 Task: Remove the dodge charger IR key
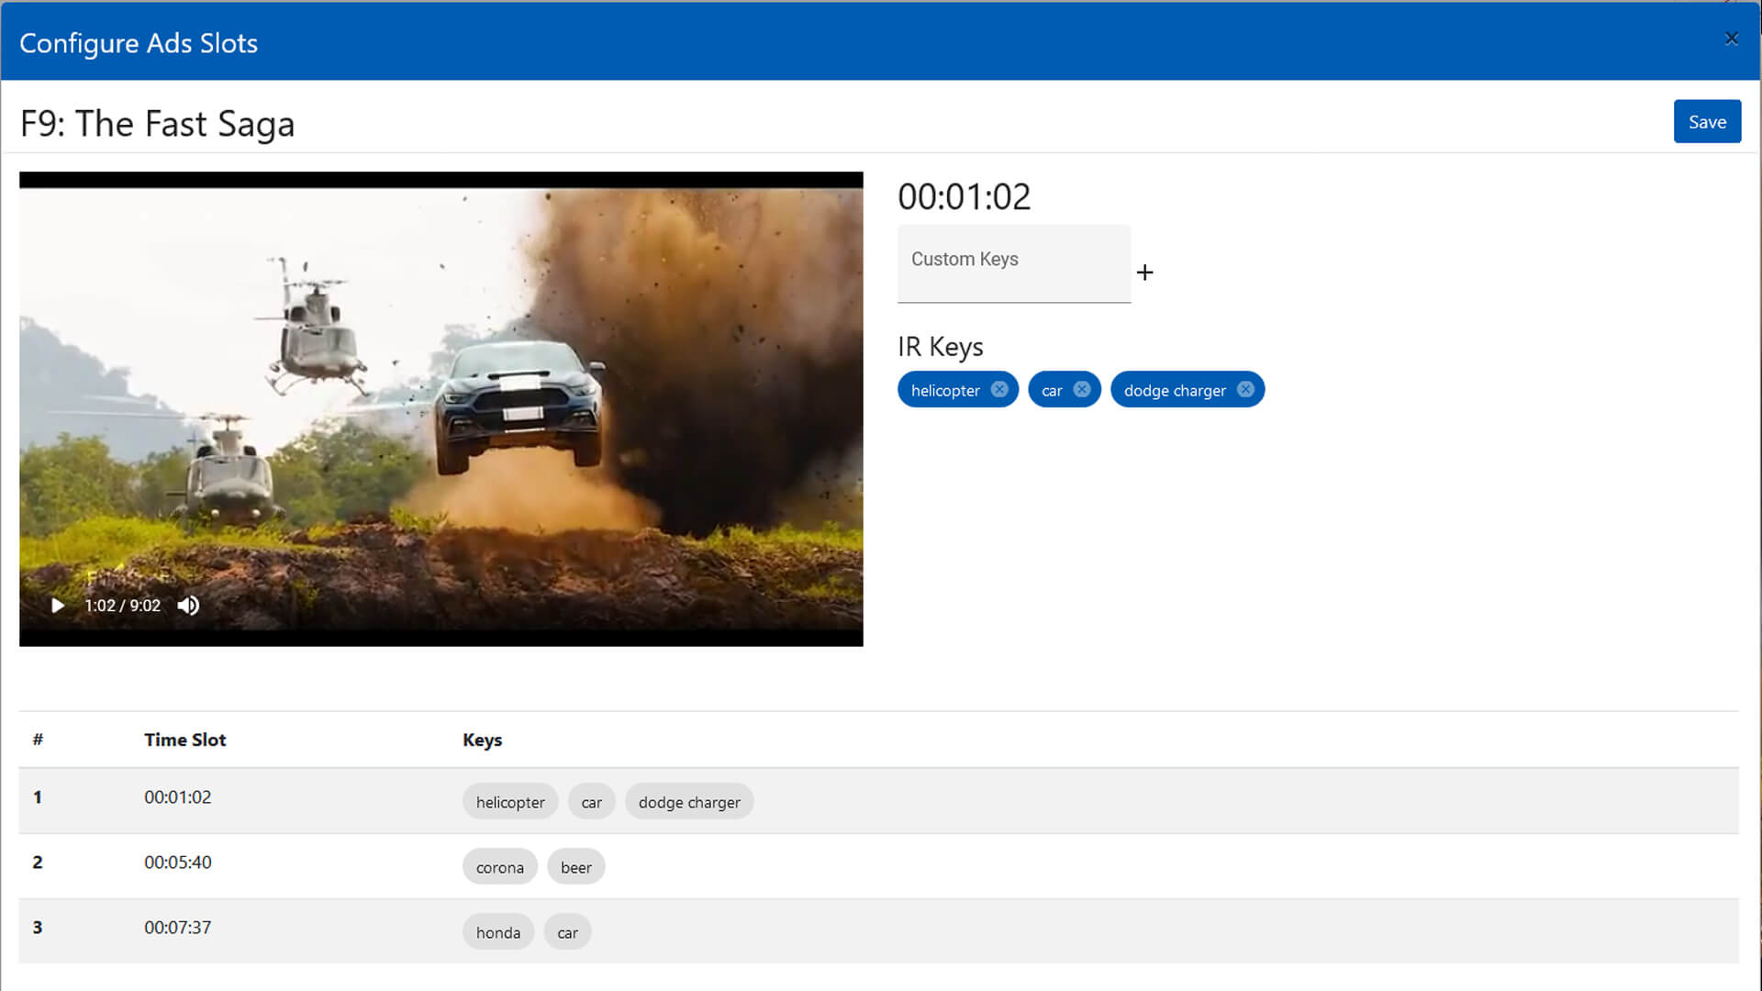click(1245, 389)
